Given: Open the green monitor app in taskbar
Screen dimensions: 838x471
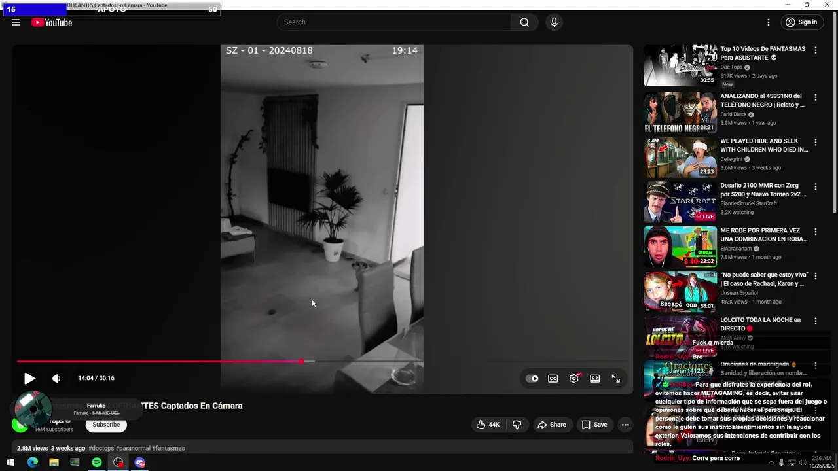Looking at the screenshot, I should pos(75,462).
